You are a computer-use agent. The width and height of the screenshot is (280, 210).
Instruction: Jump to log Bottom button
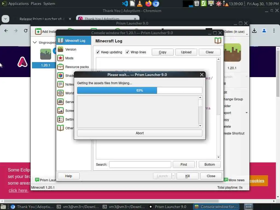209,164
